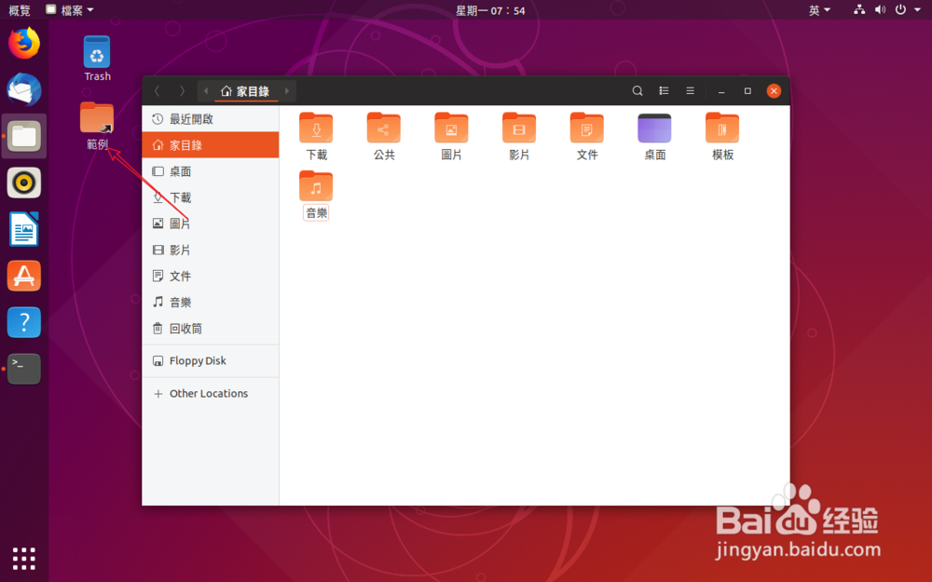This screenshot has height=582, width=932.
Task: Open the 桌面 folder in file view
Action: [654, 136]
